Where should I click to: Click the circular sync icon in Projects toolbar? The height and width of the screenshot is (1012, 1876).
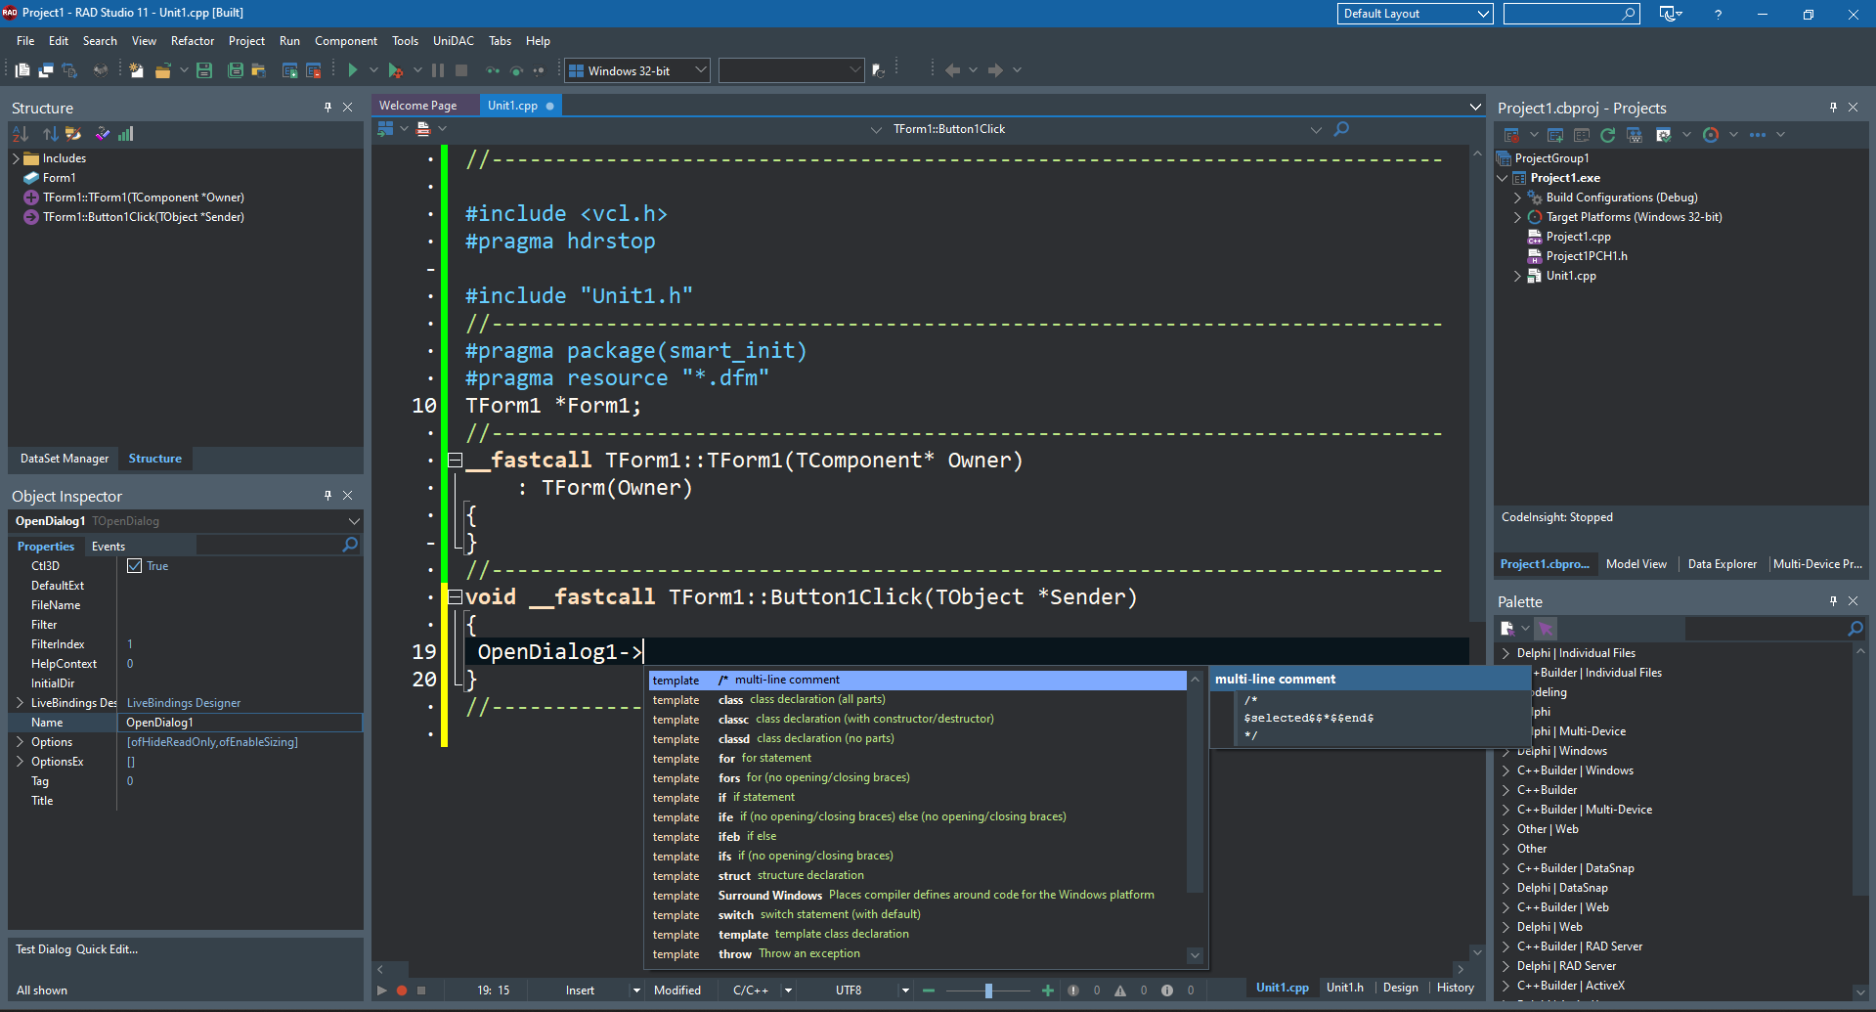(1710, 135)
